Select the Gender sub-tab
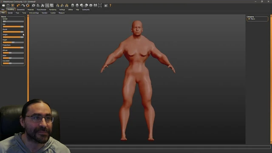This screenshot has height=153, width=272. click(x=10, y=13)
